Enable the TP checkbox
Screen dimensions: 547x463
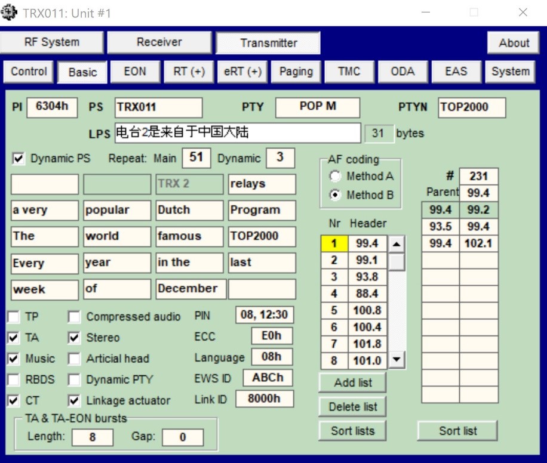pos(14,317)
